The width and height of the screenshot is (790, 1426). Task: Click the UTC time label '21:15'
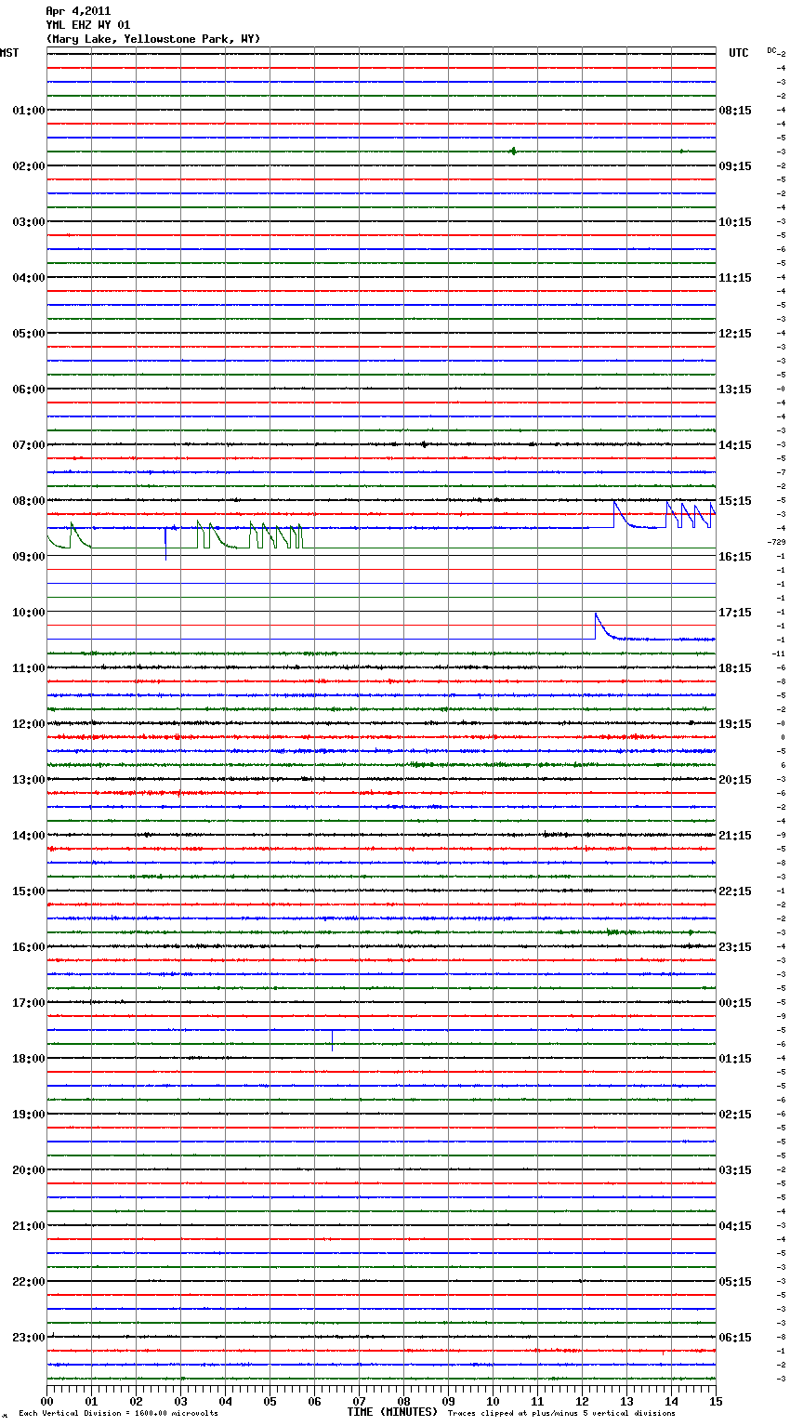tap(735, 836)
